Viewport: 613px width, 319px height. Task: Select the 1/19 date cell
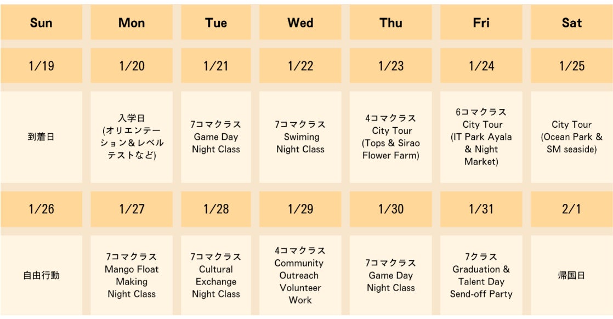click(41, 66)
